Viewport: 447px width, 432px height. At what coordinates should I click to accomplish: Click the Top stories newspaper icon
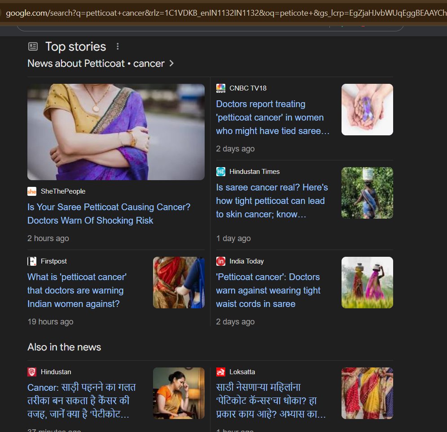click(x=33, y=47)
